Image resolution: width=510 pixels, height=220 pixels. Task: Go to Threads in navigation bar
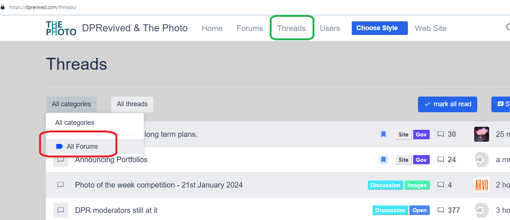291,28
